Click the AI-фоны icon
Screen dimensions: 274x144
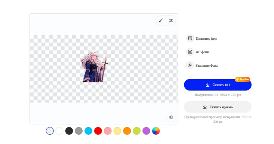coord(190,52)
